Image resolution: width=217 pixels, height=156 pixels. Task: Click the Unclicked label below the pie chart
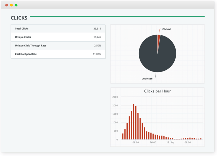[147, 79]
